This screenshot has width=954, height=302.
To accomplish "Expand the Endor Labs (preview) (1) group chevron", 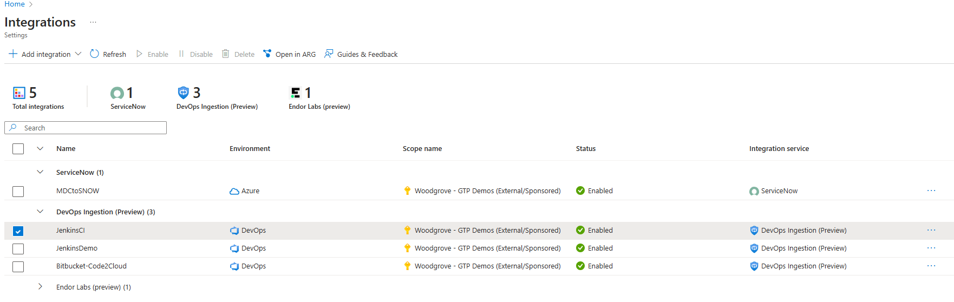I will 40,287.
